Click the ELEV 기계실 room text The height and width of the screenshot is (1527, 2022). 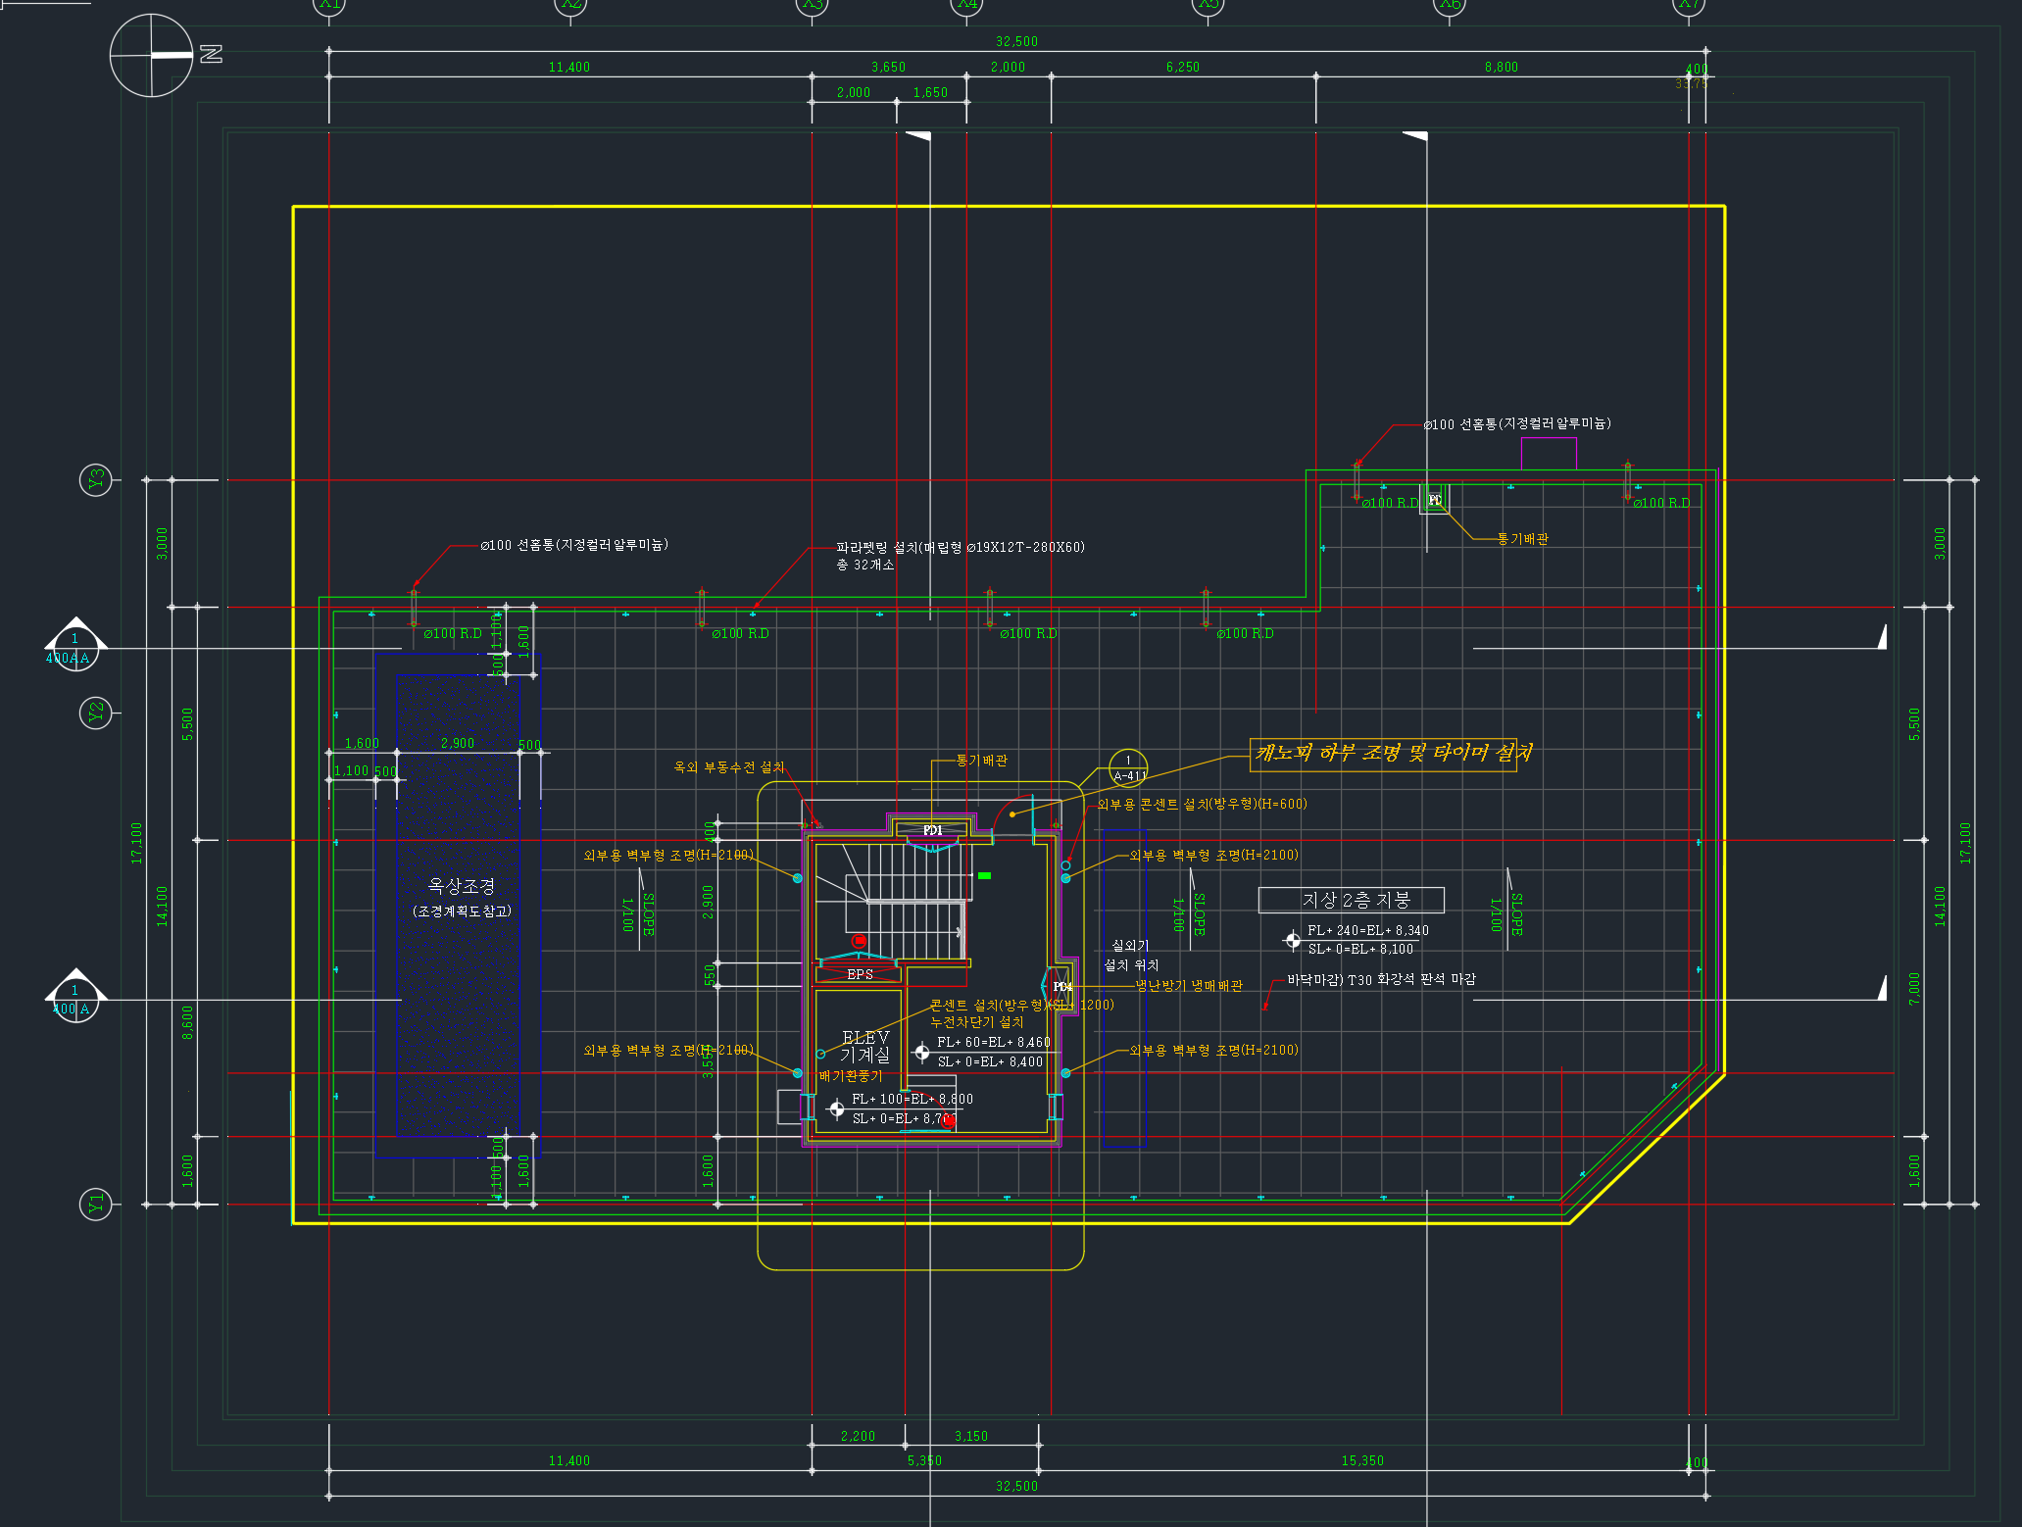click(865, 1046)
